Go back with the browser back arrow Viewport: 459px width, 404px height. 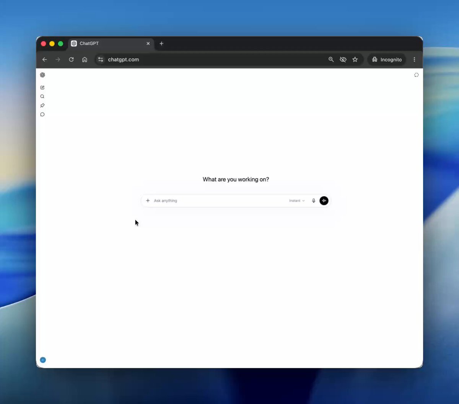pyautogui.click(x=45, y=59)
